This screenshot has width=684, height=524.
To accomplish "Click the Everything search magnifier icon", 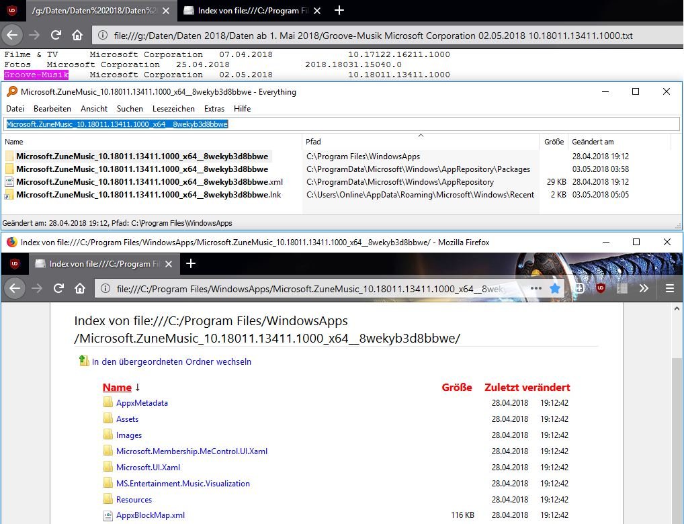I will pos(12,91).
